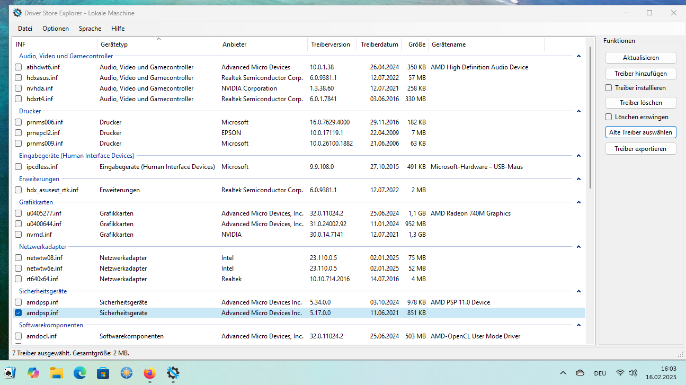The height and width of the screenshot is (385, 686).
Task: Collapse the Grafikkarten group
Action: pyautogui.click(x=579, y=202)
